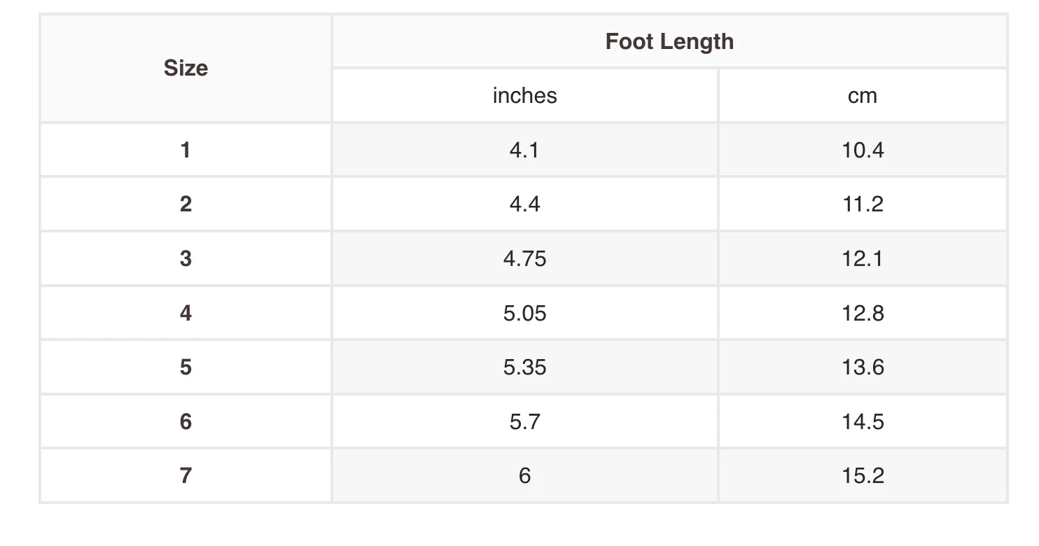
Task: Click the 13.6 cm cell
Action: tap(863, 367)
